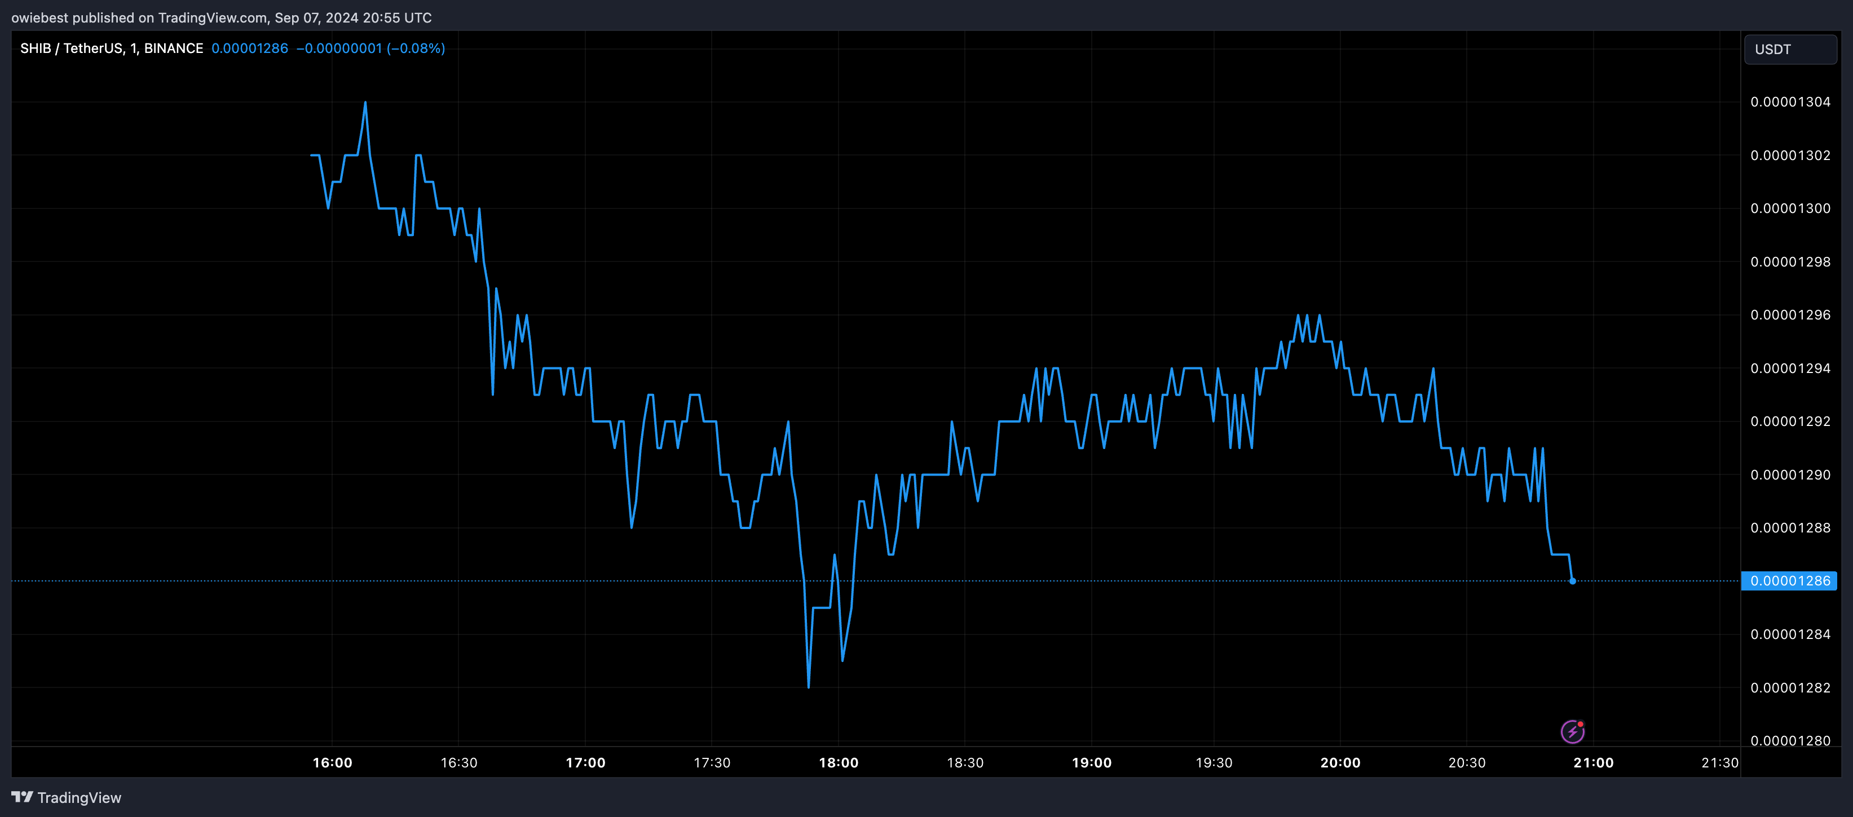Click the 20:00 time axis label
Image resolution: width=1853 pixels, height=817 pixels.
pos(1341,762)
